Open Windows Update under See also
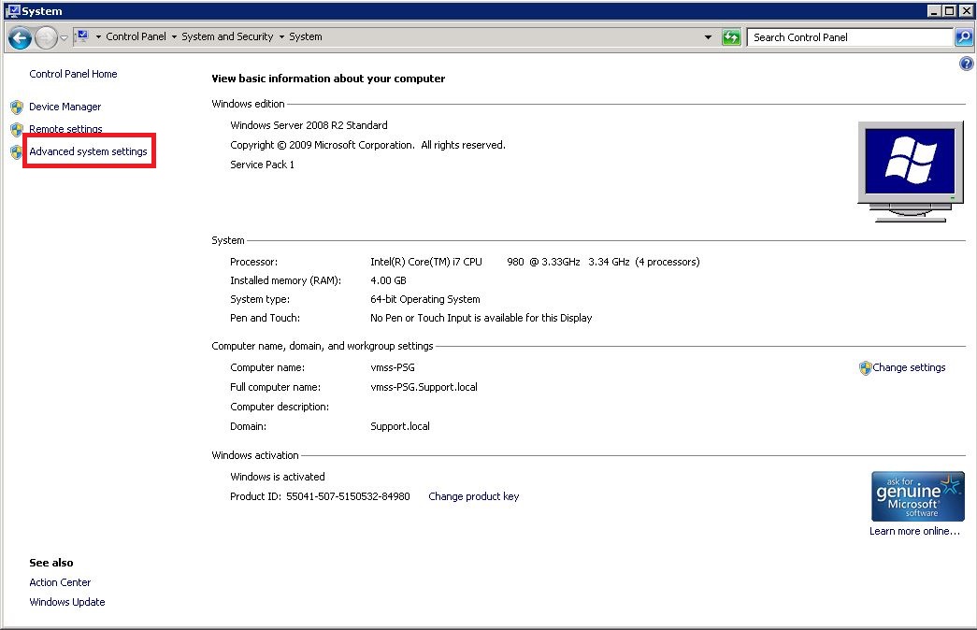The width and height of the screenshot is (977, 630). 66,603
